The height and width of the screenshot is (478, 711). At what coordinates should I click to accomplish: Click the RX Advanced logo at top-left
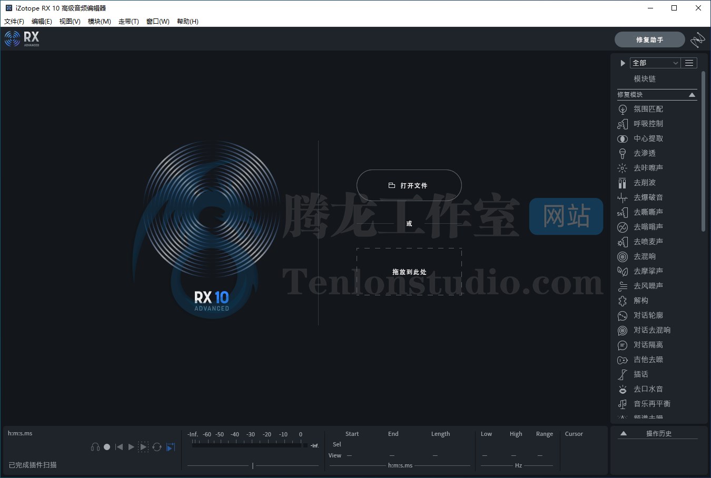pos(22,38)
